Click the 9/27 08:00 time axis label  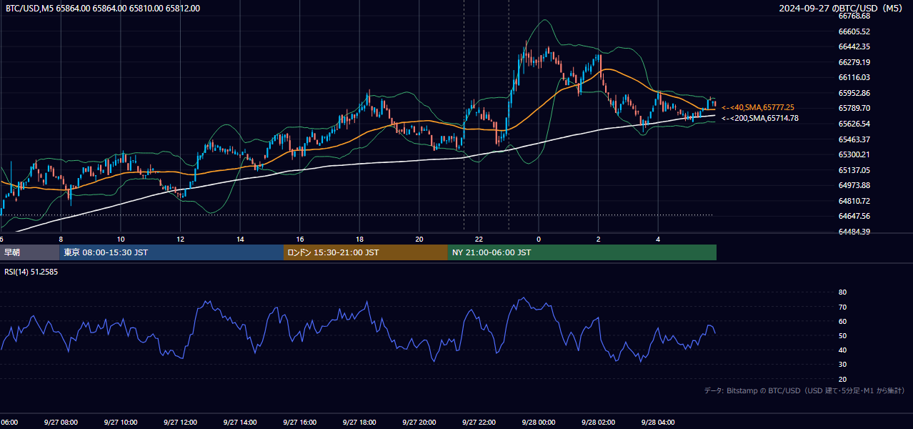coord(61,423)
